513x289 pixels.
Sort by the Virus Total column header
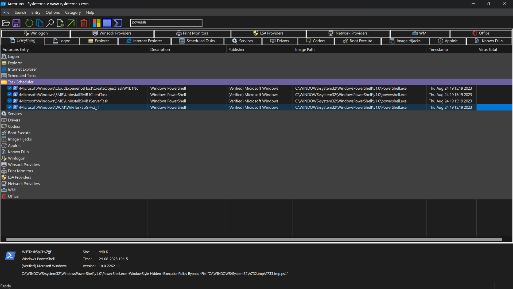tap(494, 50)
